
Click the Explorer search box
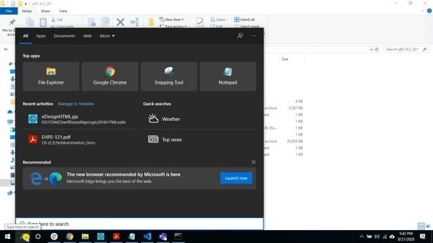(406, 49)
